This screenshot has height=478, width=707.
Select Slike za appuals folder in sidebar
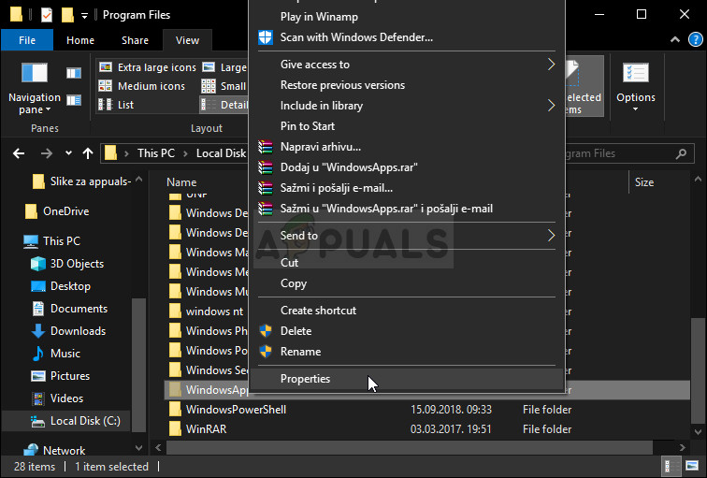pyautogui.click(x=81, y=181)
